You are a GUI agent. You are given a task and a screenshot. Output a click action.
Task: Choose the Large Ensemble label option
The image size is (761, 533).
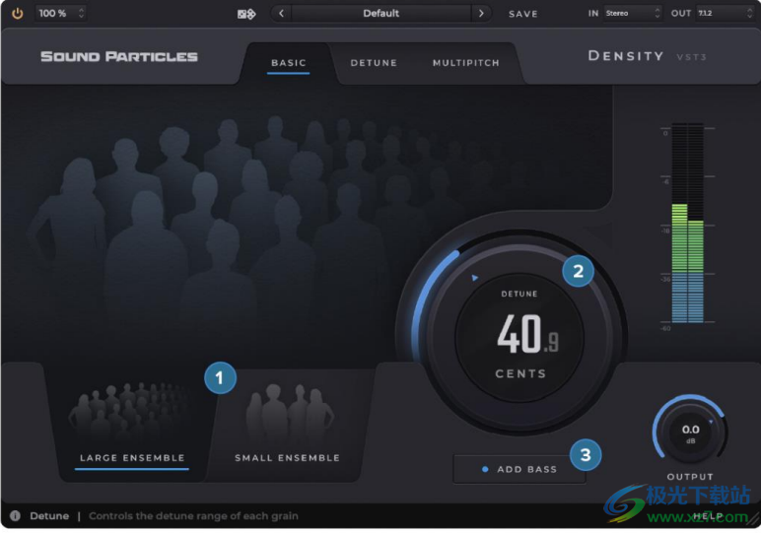coord(132,458)
